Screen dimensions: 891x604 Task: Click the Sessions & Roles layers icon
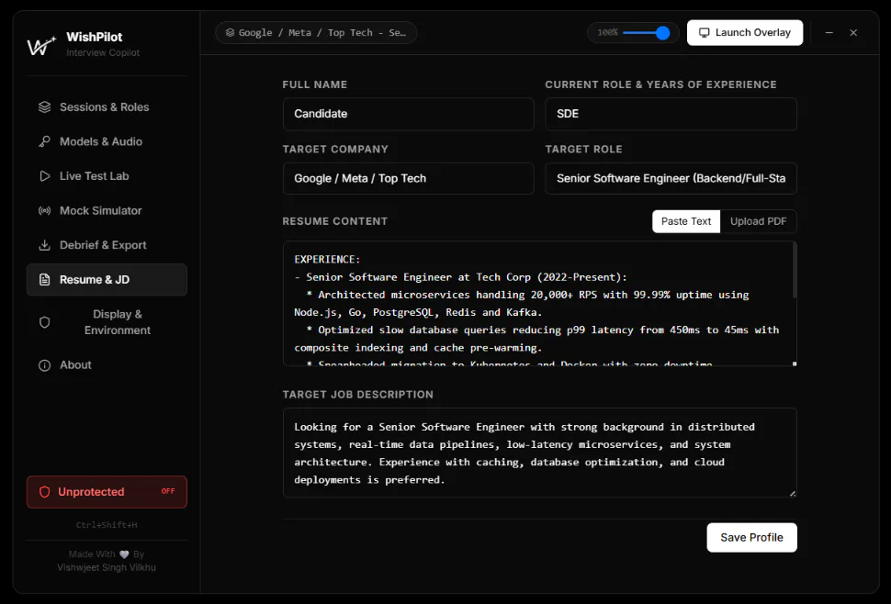point(44,106)
